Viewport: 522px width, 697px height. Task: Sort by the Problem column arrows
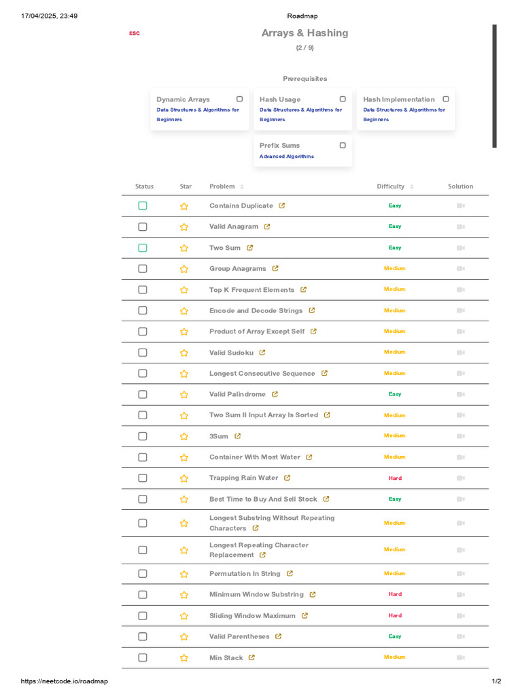pyautogui.click(x=242, y=187)
